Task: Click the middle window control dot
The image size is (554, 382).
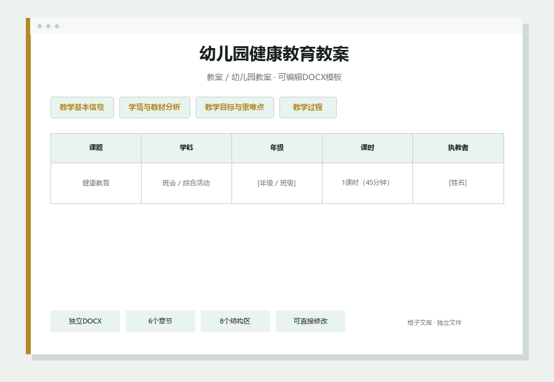Action: (49, 26)
